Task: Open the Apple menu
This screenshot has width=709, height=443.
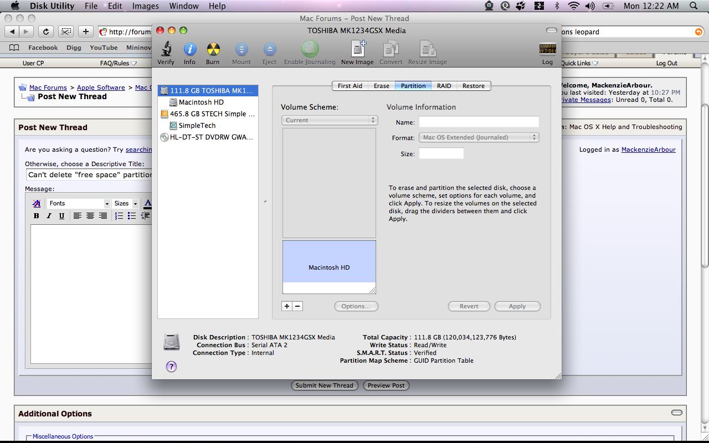Action: click(x=16, y=6)
